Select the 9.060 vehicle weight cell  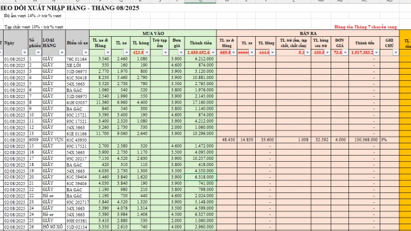[x=121, y=134]
